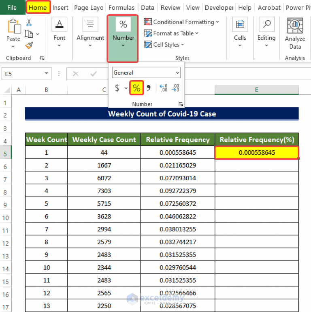Screen dimensions: 311x312
Task: Click Decrease Decimal button
Action: 175,88
